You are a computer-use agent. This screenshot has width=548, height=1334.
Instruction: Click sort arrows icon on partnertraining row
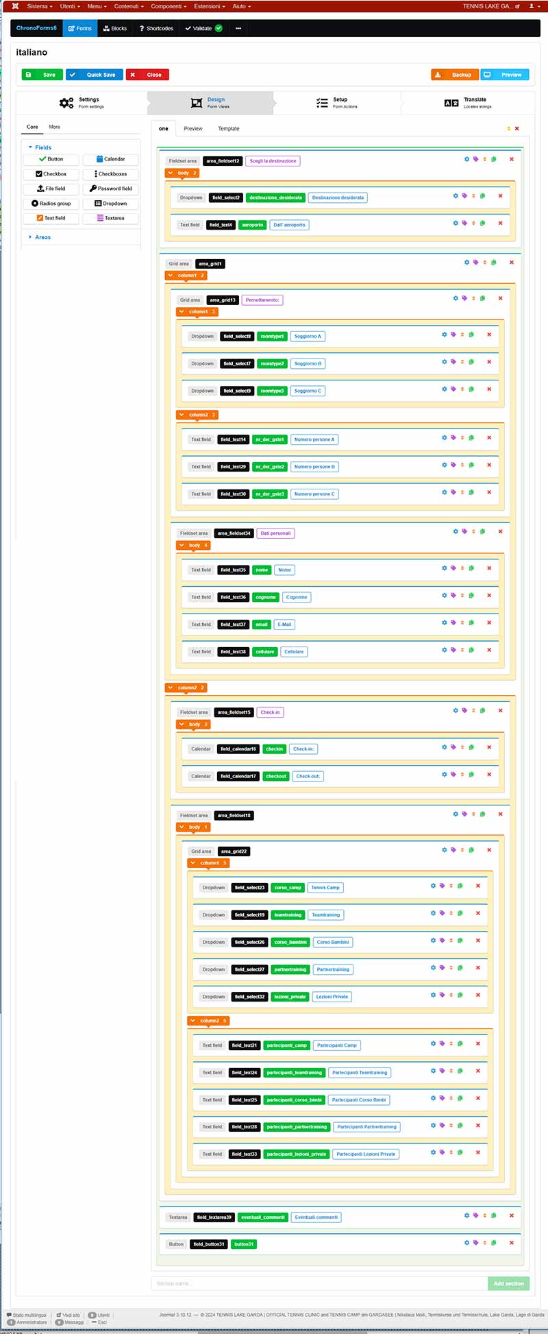click(x=451, y=968)
